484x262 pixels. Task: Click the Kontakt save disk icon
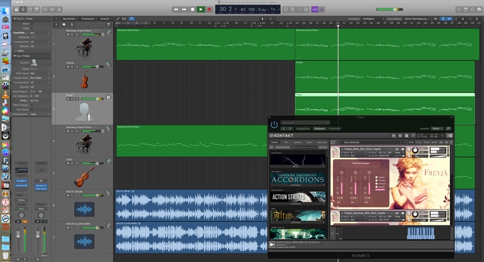394,136
